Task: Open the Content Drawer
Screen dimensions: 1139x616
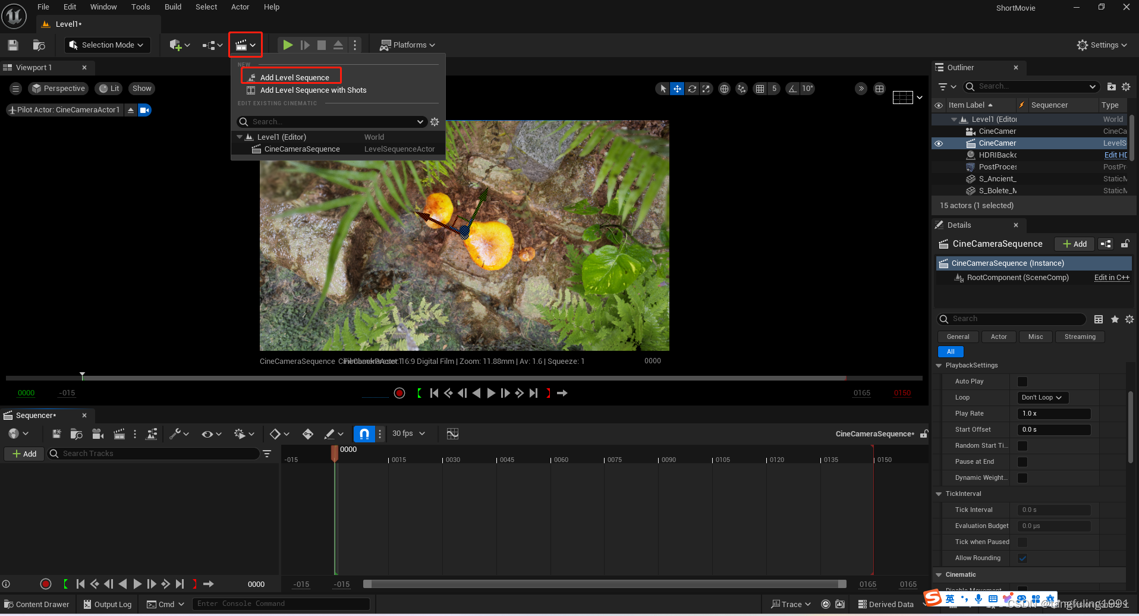Action: (x=37, y=605)
